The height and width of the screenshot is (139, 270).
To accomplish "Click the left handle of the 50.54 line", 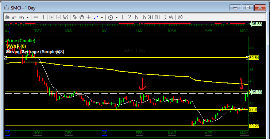I will 5,58.
